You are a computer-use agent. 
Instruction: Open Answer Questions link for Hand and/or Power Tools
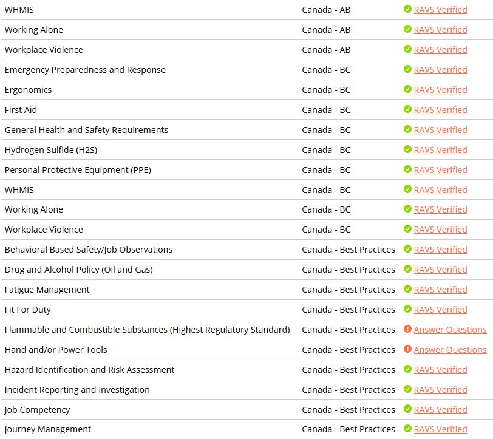click(x=450, y=350)
